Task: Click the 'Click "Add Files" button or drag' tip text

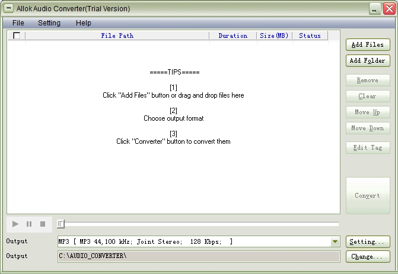Action: [173, 95]
